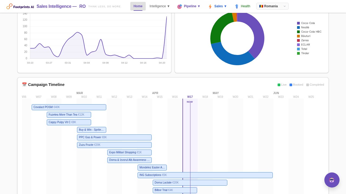Open Dorna Lactate campaign bar

pyautogui.click(x=190, y=183)
